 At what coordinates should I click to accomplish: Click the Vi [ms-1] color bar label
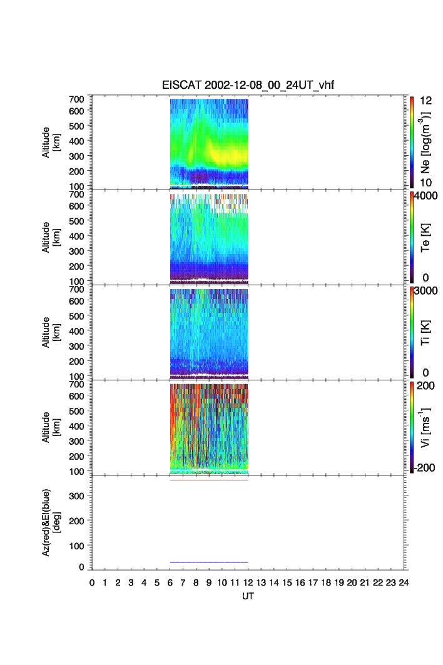[427, 428]
